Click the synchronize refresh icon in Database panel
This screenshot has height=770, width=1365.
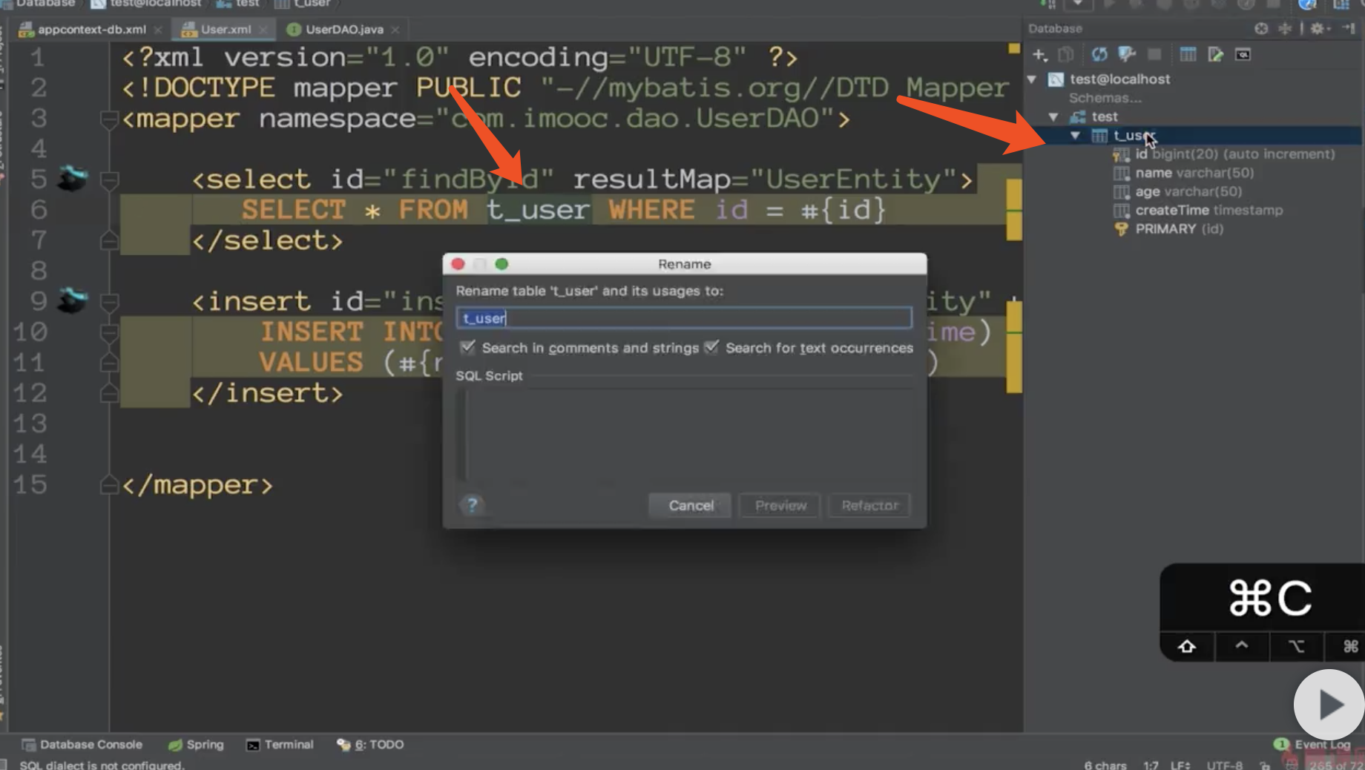click(1099, 55)
